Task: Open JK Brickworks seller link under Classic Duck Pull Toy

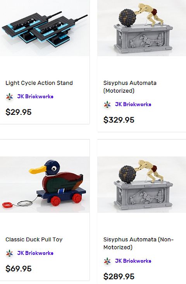Action: (35, 253)
